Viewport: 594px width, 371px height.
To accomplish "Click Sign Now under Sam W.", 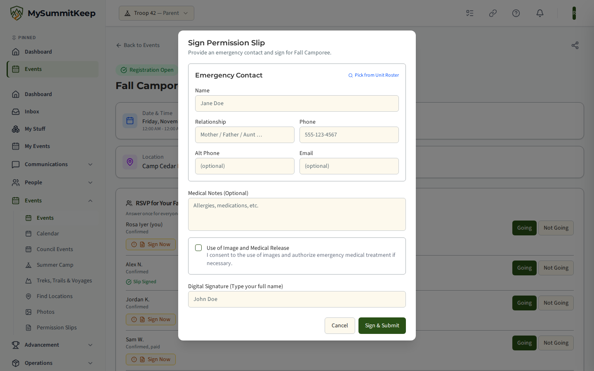I will click(151, 359).
